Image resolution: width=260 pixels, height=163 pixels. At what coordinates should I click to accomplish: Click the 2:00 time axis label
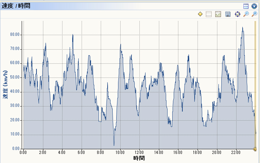tap(43, 152)
